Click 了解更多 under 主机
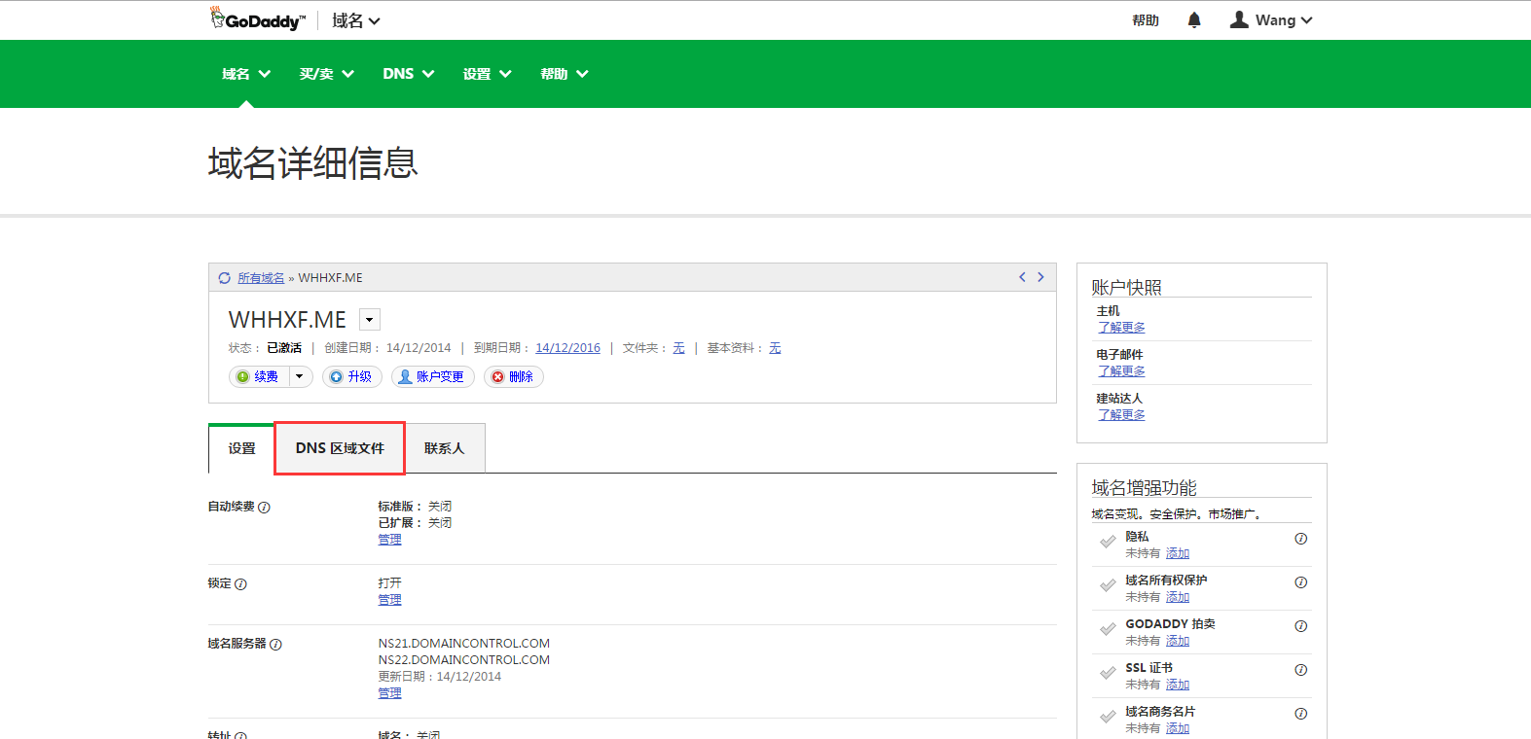1531x739 pixels. (1121, 328)
